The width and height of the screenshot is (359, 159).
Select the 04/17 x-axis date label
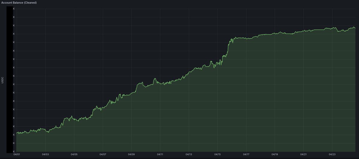click(x=246, y=155)
